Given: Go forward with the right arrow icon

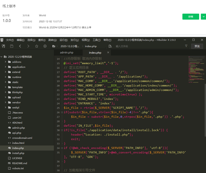Looking at the screenshot, I should coord(28,46).
